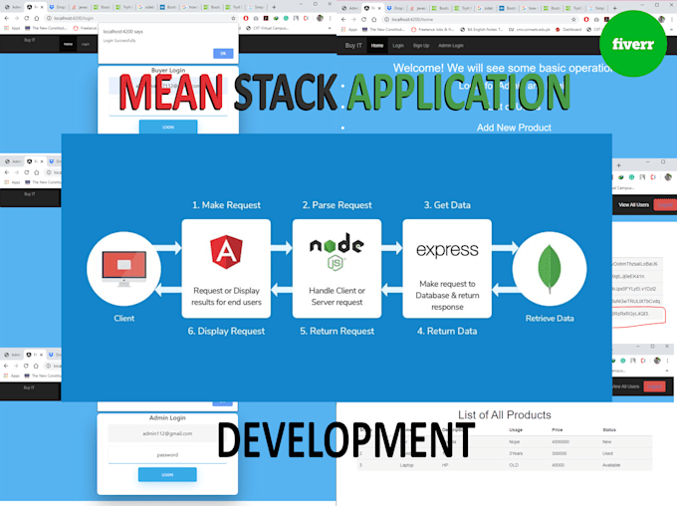
Task: Close active tab in top-left browser window
Action: click(x=42, y=7)
